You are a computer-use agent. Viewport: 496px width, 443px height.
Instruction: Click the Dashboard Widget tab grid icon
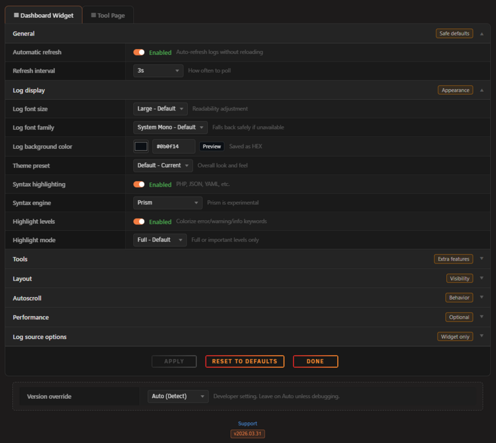pyautogui.click(x=16, y=15)
